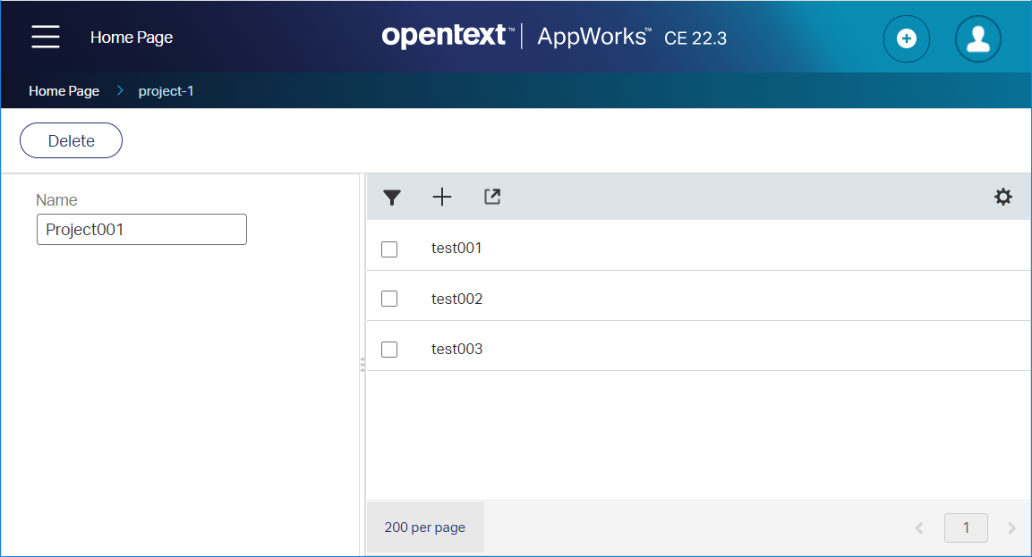The image size is (1032, 557).
Task: Click the next page chevron
Action: (x=1011, y=527)
